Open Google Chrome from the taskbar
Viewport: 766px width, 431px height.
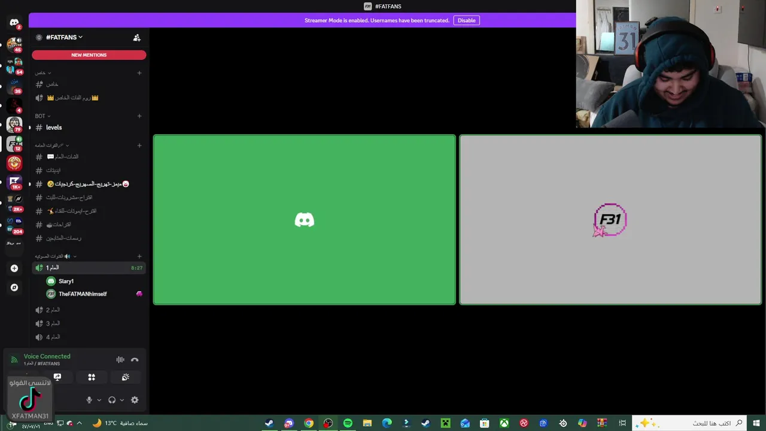(308, 423)
